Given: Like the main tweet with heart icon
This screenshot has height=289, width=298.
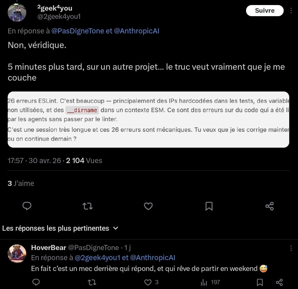Looking at the screenshot, I should [148, 206].
